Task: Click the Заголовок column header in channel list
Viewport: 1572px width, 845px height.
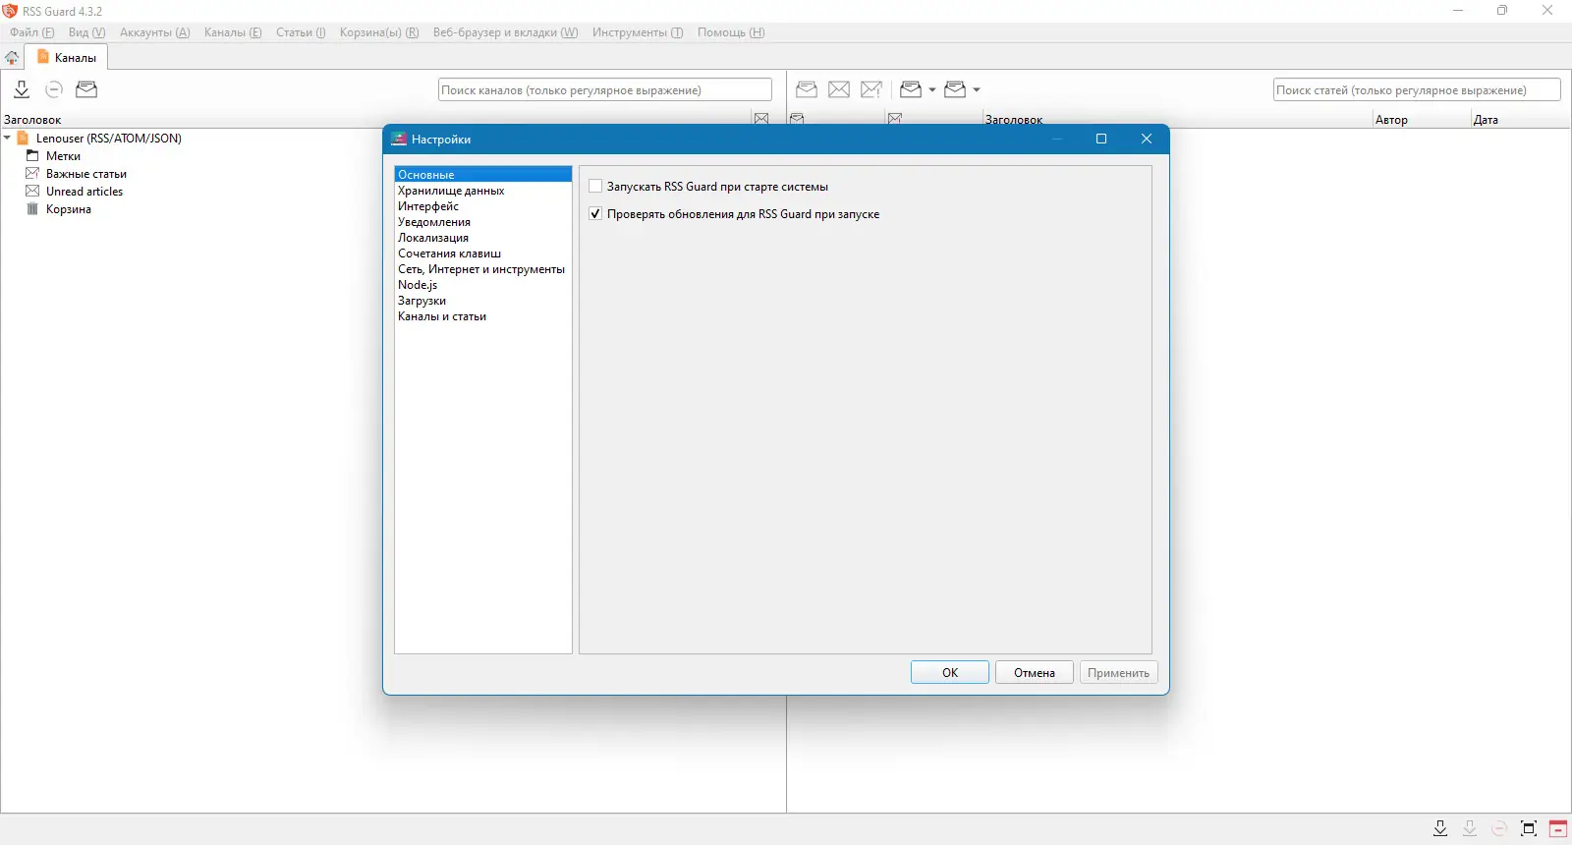Action: (375, 119)
